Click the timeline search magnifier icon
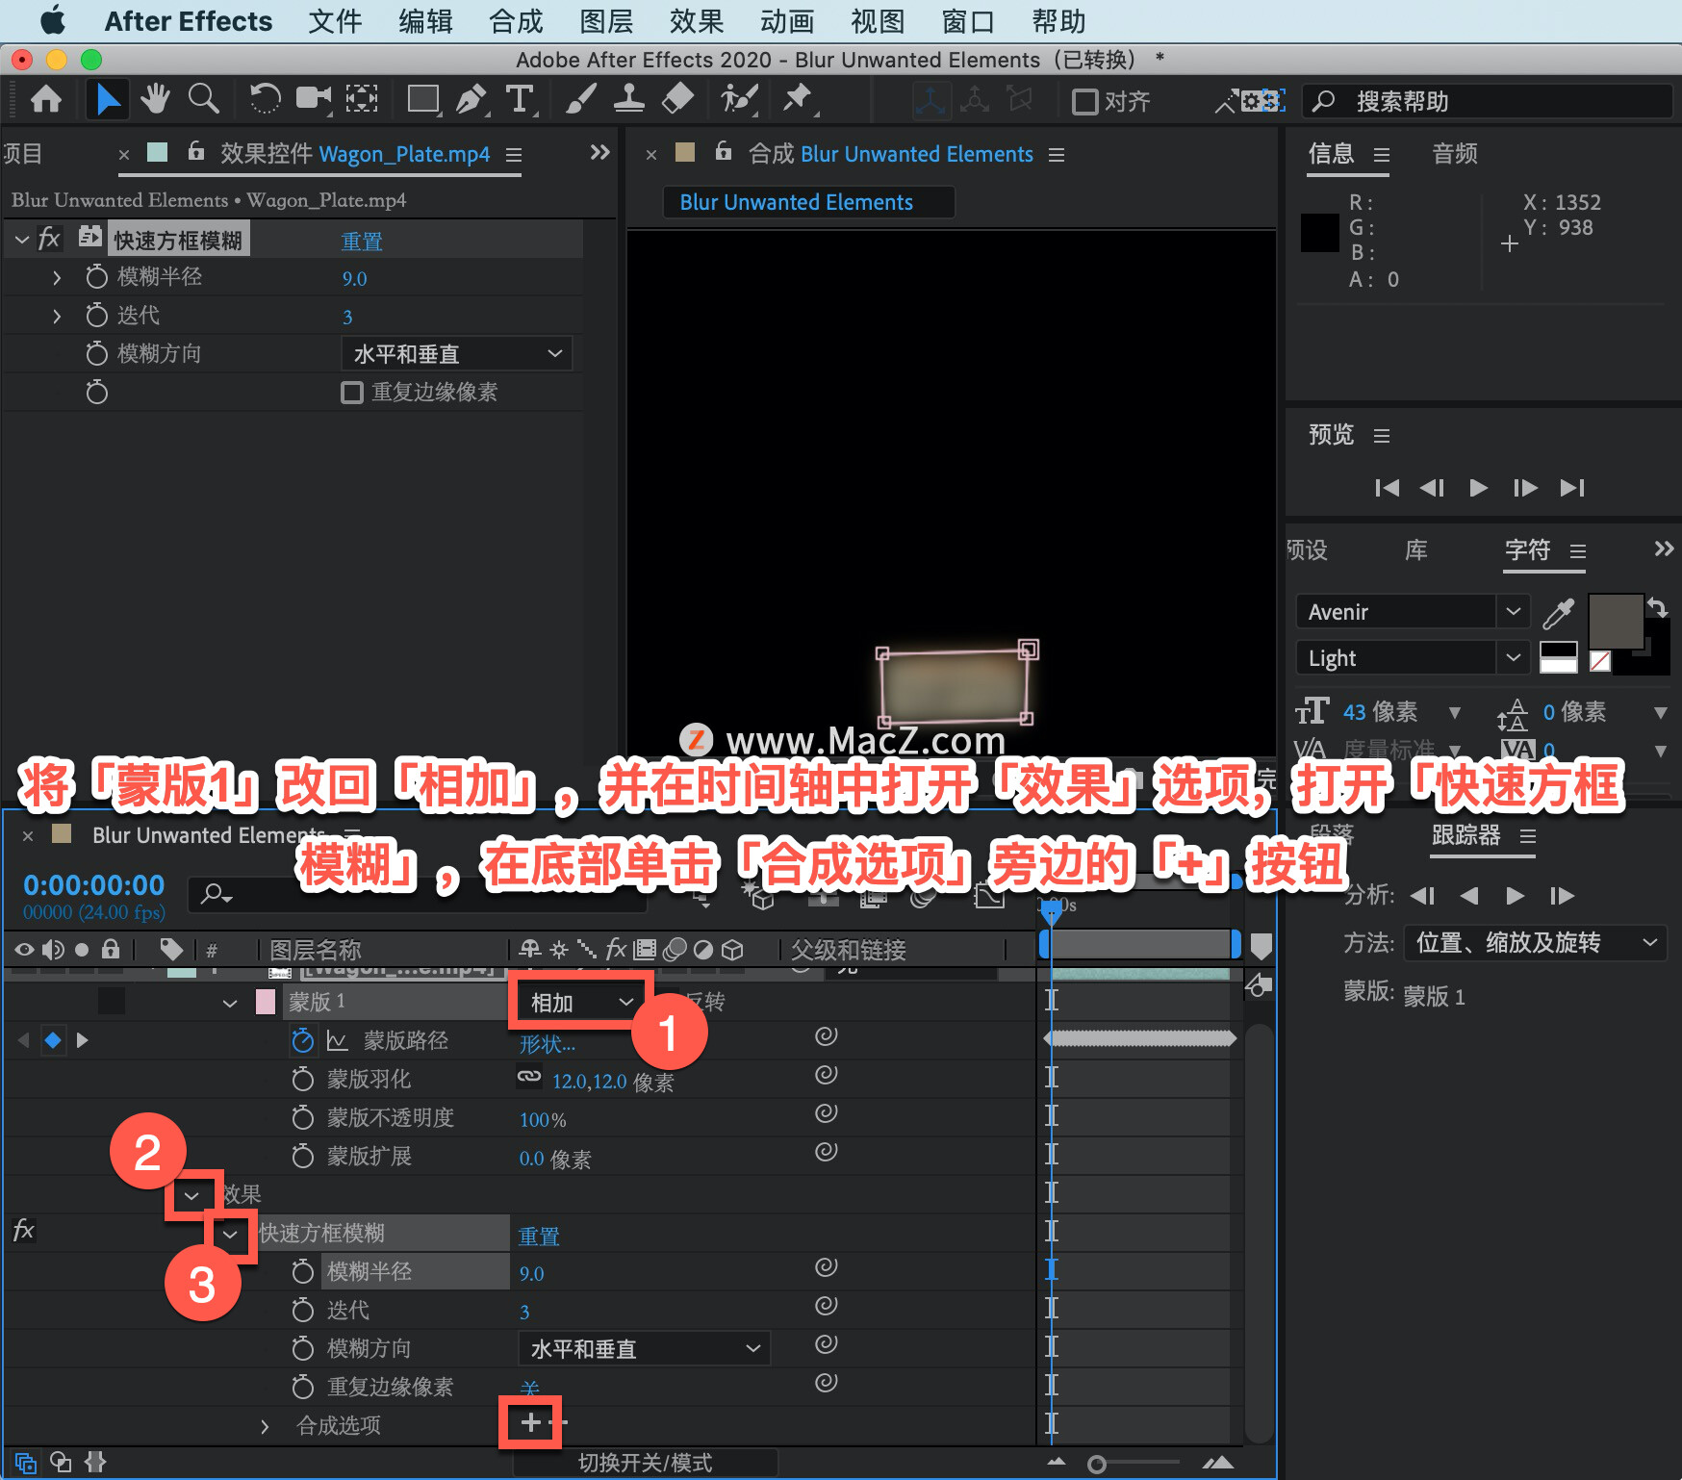Viewport: 1682px width, 1480px height. coord(216,894)
